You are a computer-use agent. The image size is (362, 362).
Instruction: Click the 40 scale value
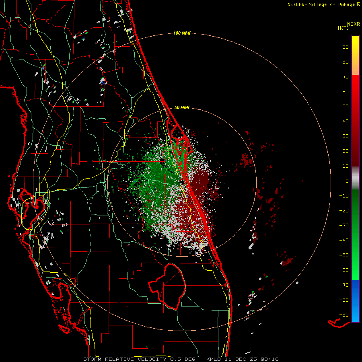pos(346,121)
